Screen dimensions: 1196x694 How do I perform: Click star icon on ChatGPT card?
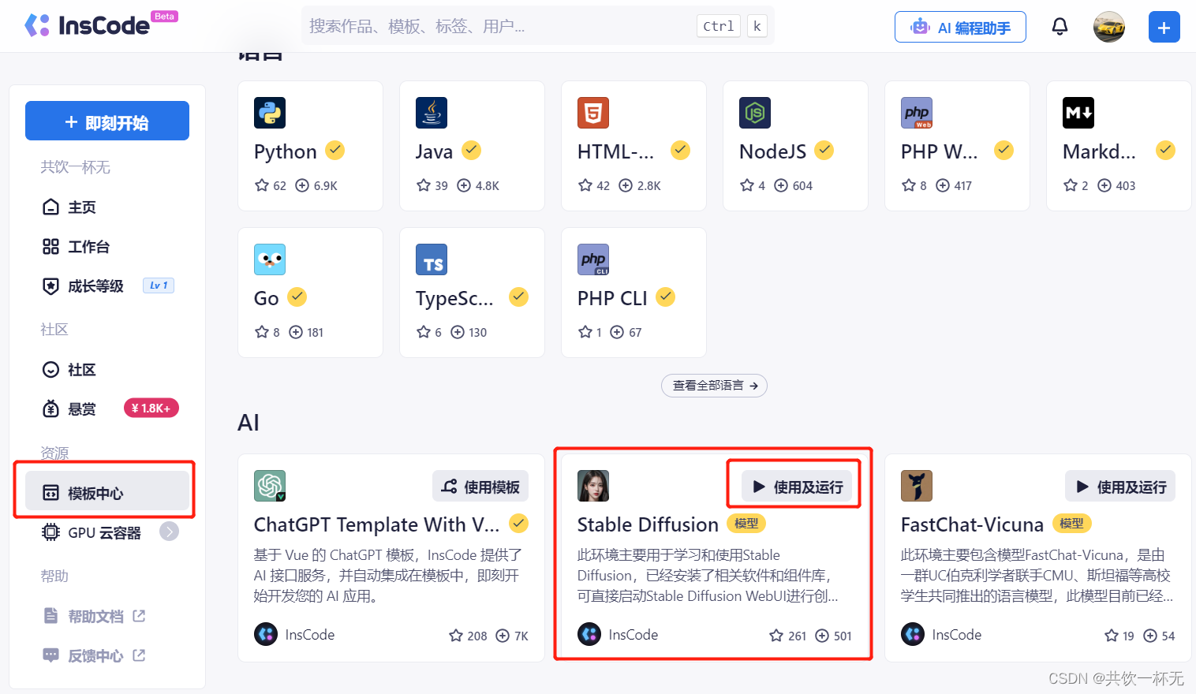(x=456, y=636)
